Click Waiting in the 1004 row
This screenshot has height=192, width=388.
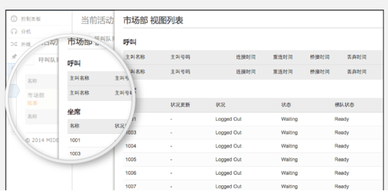pyautogui.click(x=289, y=146)
